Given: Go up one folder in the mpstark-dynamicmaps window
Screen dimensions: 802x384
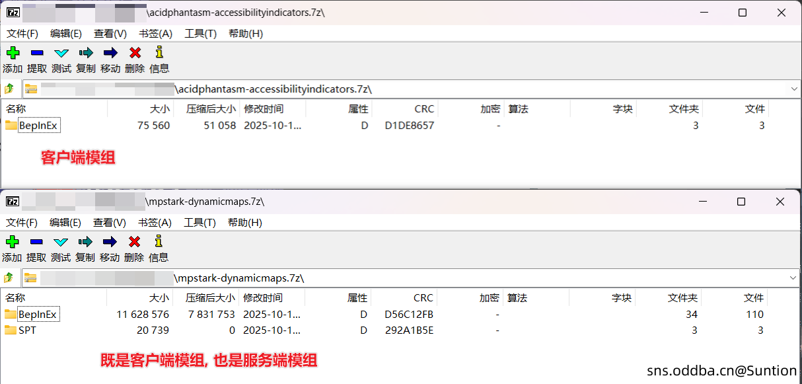Looking at the screenshot, I should pos(9,278).
